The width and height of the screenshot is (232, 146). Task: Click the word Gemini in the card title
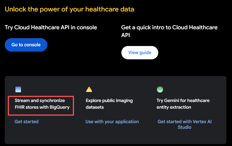tap(173, 100)
